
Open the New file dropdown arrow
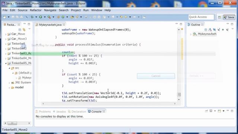point(9,17)
